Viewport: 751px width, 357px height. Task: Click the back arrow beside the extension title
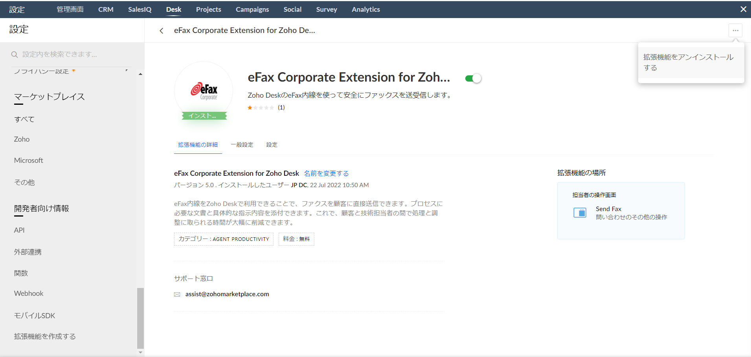pyautogui.click(x=161, y=31)
